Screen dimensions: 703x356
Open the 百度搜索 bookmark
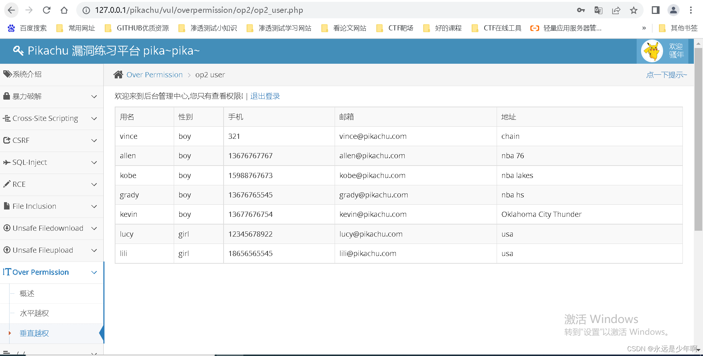tap(27, 28)
